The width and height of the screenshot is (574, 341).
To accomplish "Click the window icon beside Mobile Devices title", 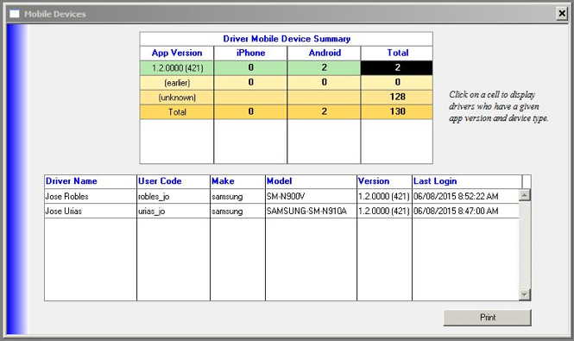I will pos(15,14).
